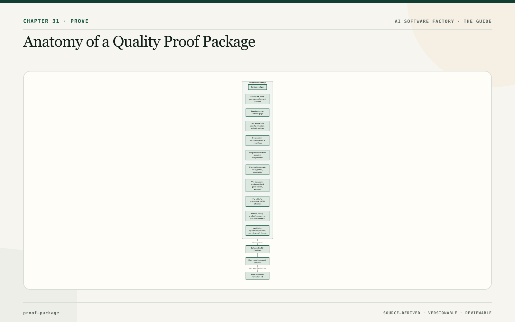
Task: Select 'Risk class, score breakdown' node
Action: click(x=257, y=185)
